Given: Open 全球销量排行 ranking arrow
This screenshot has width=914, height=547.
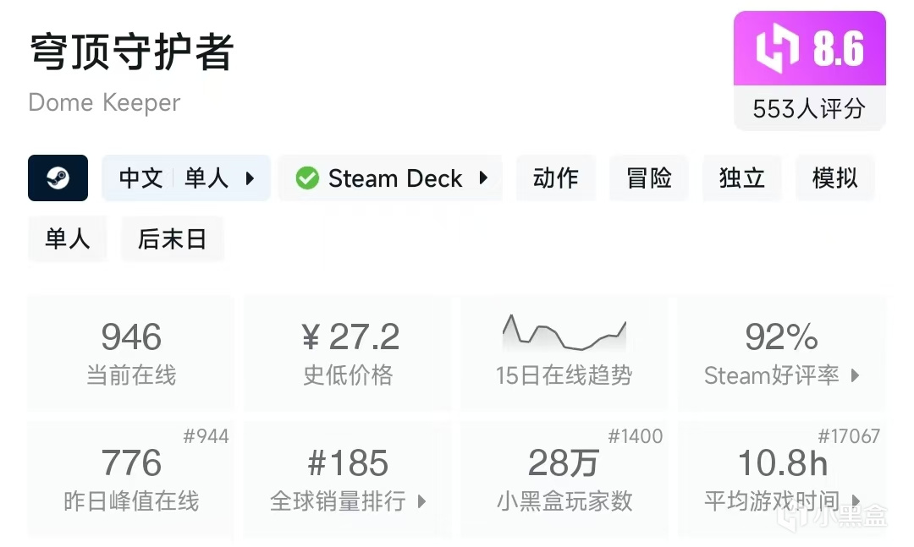Looking at the screenshot, I should tap(422, 501).
